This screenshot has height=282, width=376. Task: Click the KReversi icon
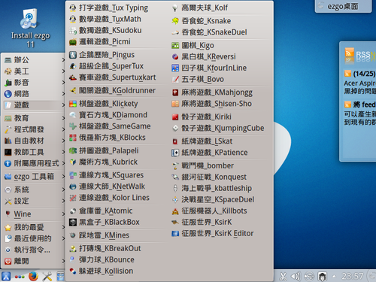pyautogui.click(x=175, y=57)
